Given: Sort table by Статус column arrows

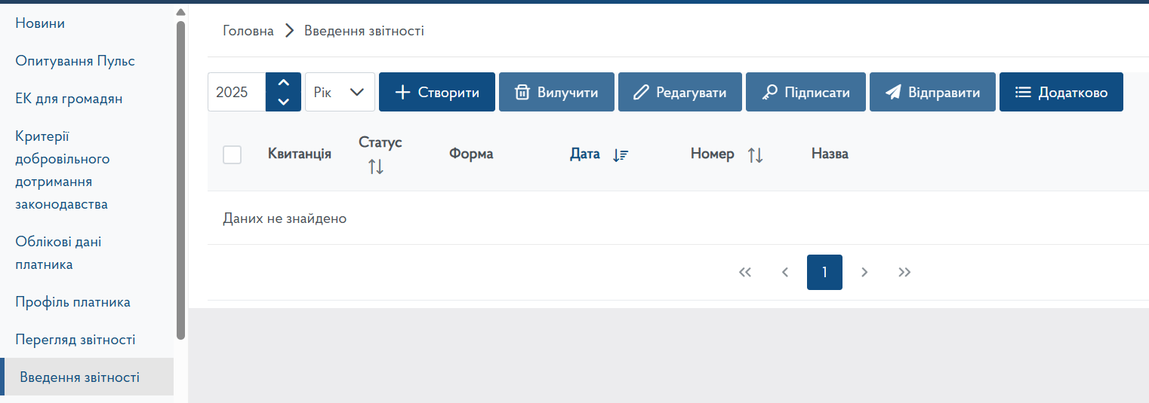Looking at the screenshot, I should [376, 166].
